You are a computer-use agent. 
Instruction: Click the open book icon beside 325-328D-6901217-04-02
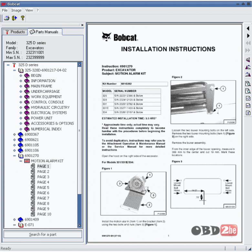pyautogui.click(x=21, y=70)
